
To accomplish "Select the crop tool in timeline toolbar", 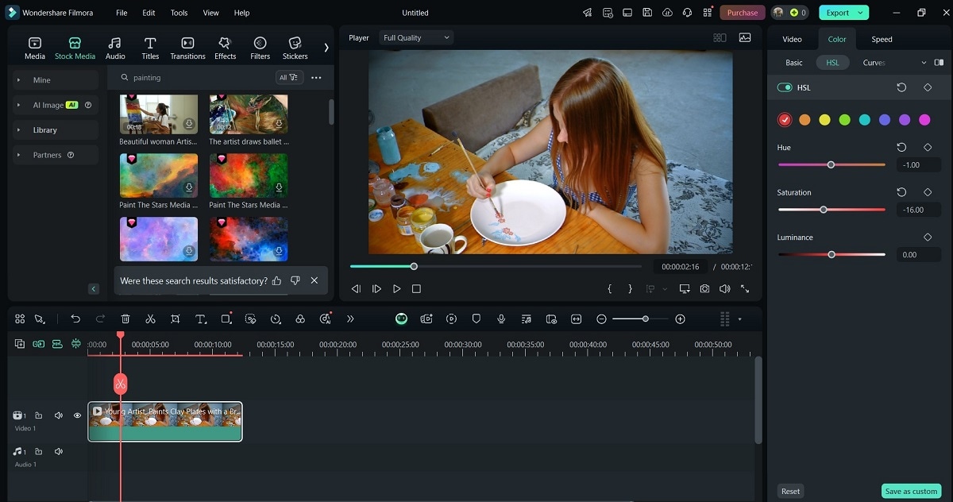I will point(176,319).
